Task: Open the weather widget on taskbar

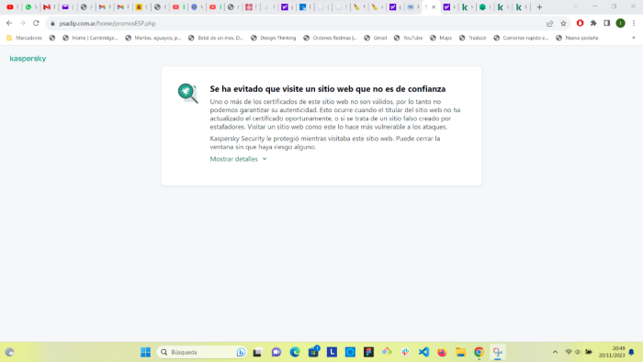Action: click(x=9, y=352)
